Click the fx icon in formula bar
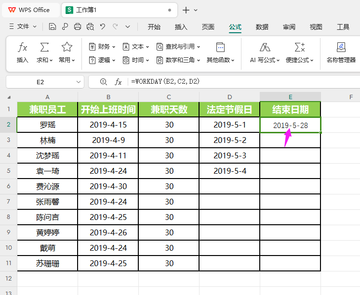The width and height of the screenshot is (360, 295). pyautogui.click(x=118, y=82)
